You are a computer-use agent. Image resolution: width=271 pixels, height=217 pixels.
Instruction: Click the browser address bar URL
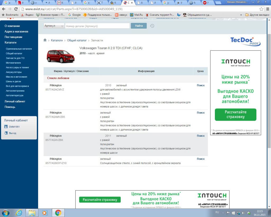coord(74,9)
